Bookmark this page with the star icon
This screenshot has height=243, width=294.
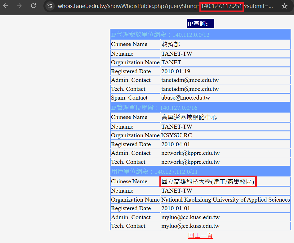pos(284,6)
